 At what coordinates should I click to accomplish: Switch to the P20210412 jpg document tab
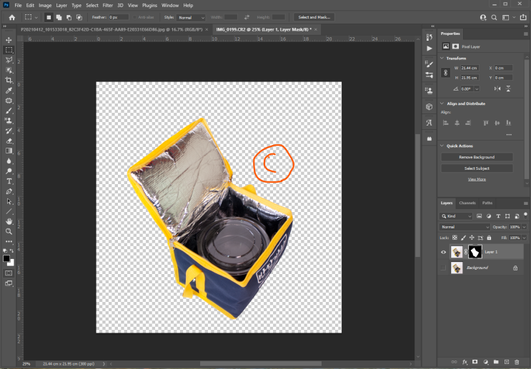(x=111, y=30)
